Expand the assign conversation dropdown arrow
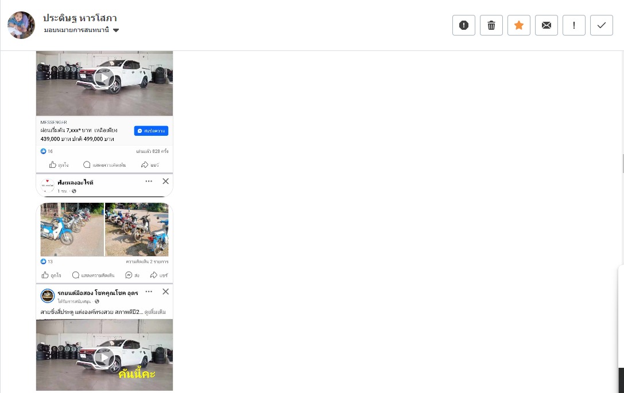 [x=116, y=30]
